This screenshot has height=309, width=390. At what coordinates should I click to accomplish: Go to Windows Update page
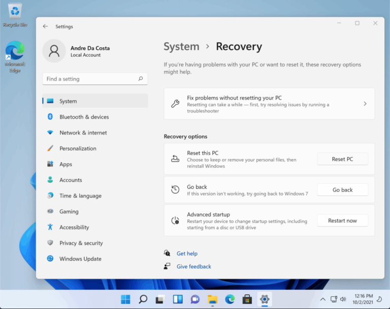tap(95, 259)
